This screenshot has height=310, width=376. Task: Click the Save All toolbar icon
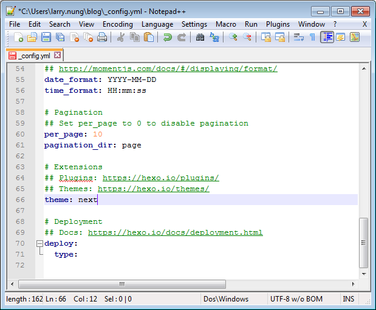(60, 38)
